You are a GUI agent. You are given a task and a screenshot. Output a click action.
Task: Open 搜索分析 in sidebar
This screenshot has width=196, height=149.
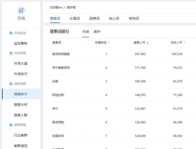click(21, 105)
